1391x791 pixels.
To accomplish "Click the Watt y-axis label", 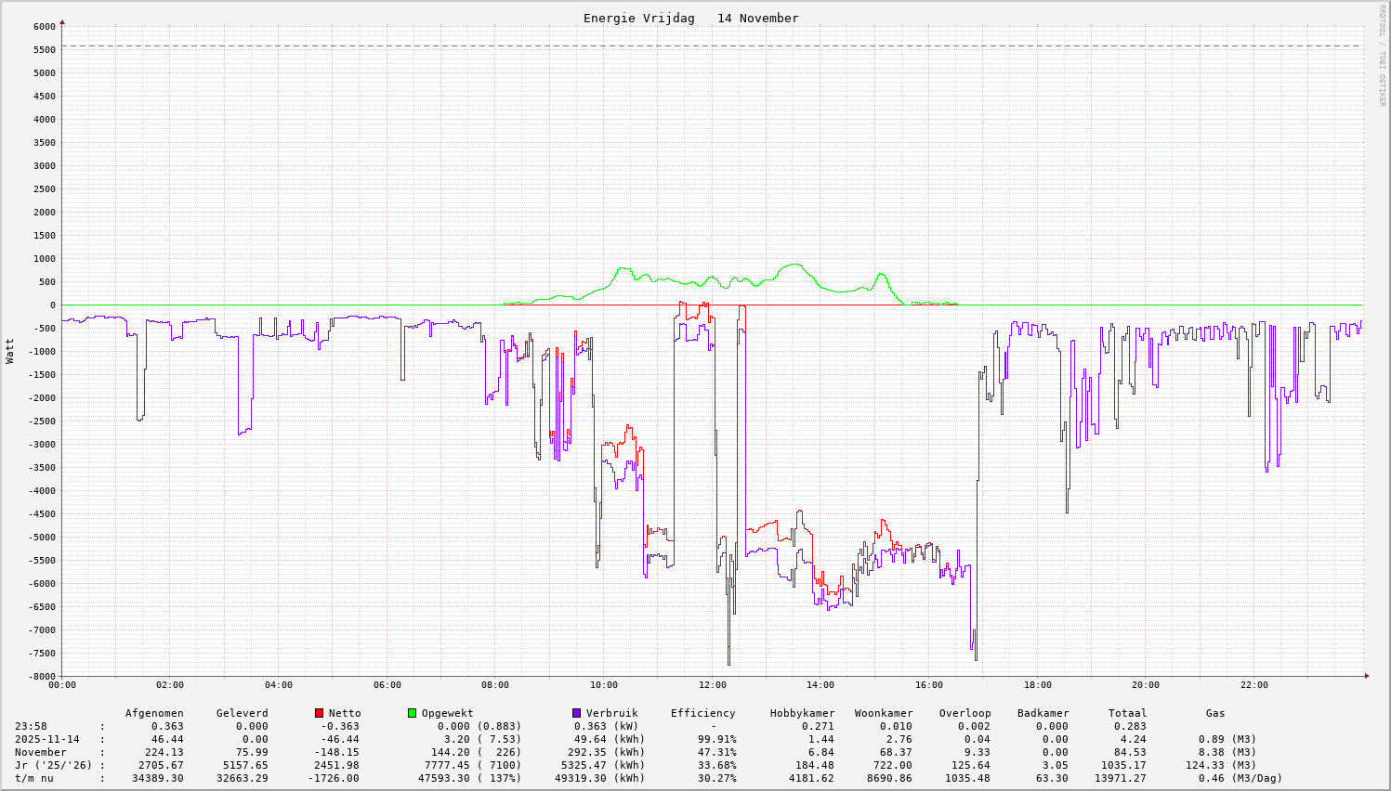I will pos(10,351).
